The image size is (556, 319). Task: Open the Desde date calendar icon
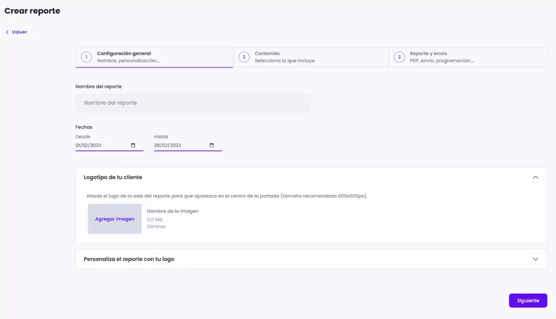click(x=133, y=145)
